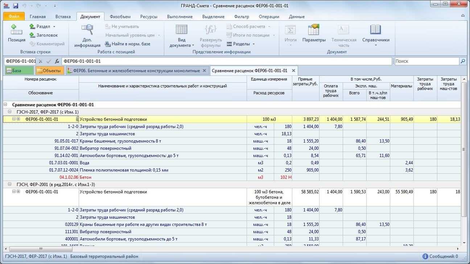Click the Undo arrow in title bar
Screen dimensions: 470x264
(25, 6)
